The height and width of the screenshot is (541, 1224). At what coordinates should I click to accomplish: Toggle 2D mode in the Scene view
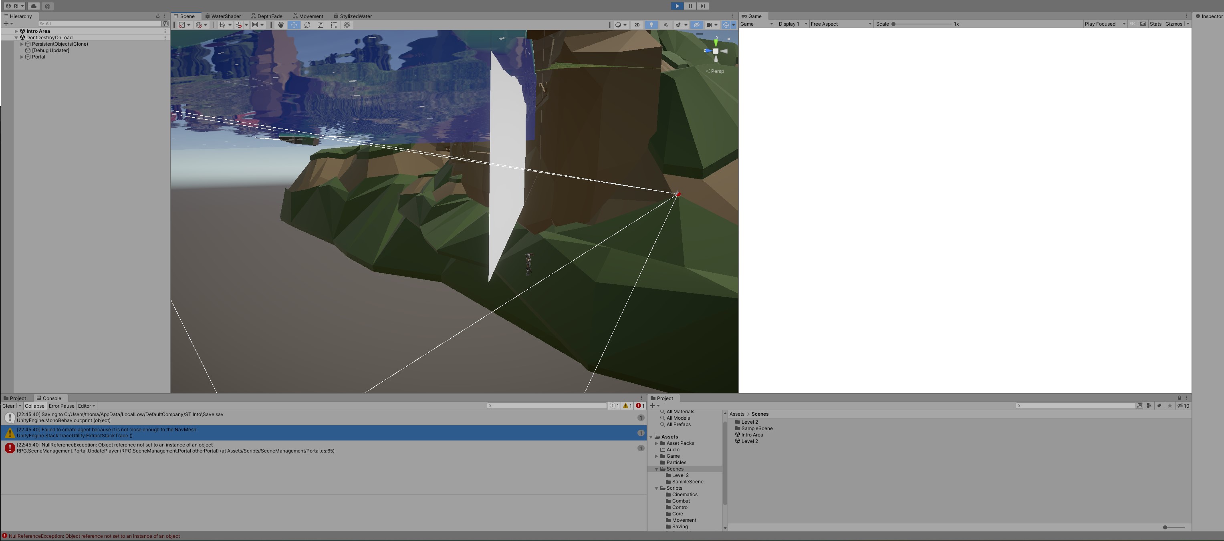pyautogui.click(x=637, y=25)
